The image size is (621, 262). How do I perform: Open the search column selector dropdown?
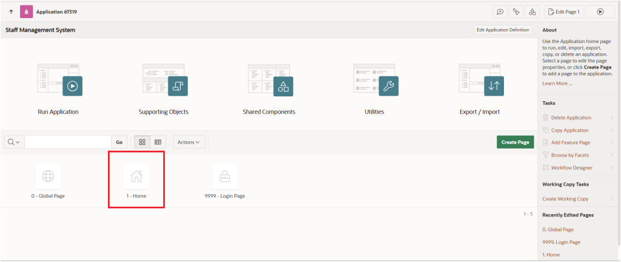tap(14, 142)
